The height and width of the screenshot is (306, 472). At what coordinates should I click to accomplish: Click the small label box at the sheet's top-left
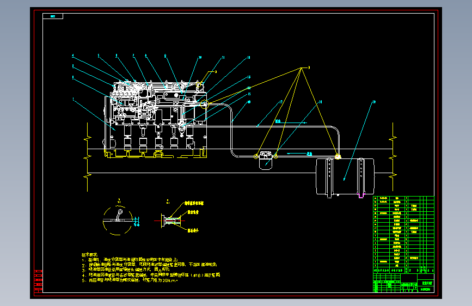[x=53, y=16]
